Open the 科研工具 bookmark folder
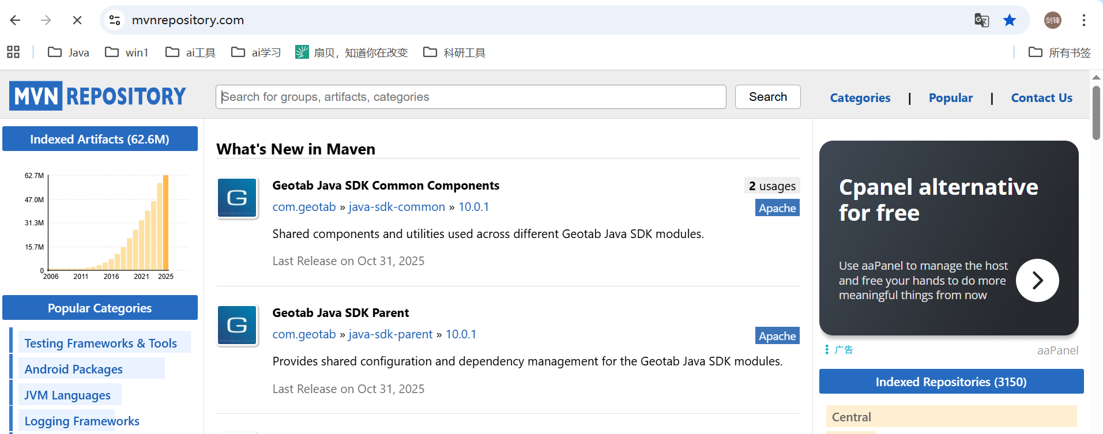Screen dimensions: 1103x434 click(x=454, y=52)
